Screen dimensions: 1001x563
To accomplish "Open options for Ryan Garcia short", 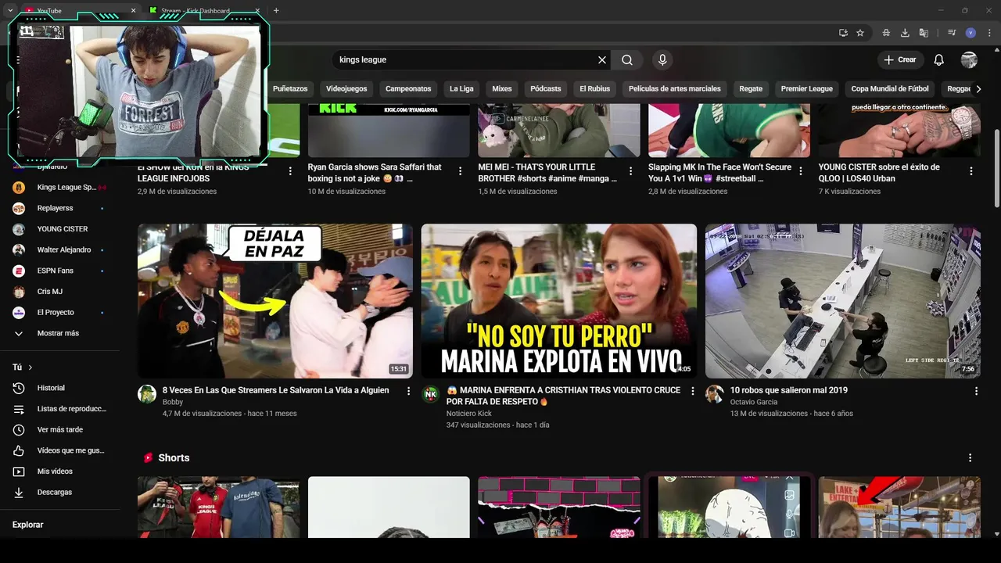I will point(461,170).
